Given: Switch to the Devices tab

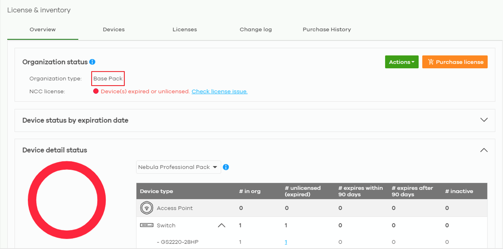Looking at the screenshot, I should [114, 29].
